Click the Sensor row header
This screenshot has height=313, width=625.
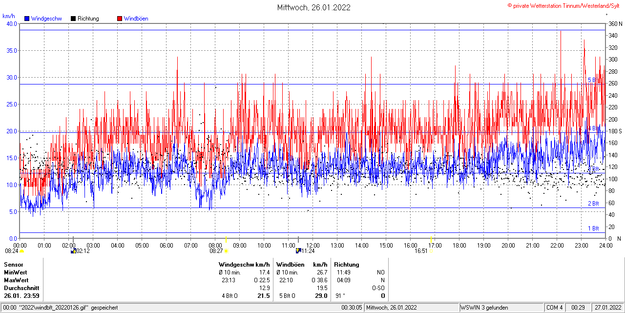pyautogui.click(x=13, y=265)
